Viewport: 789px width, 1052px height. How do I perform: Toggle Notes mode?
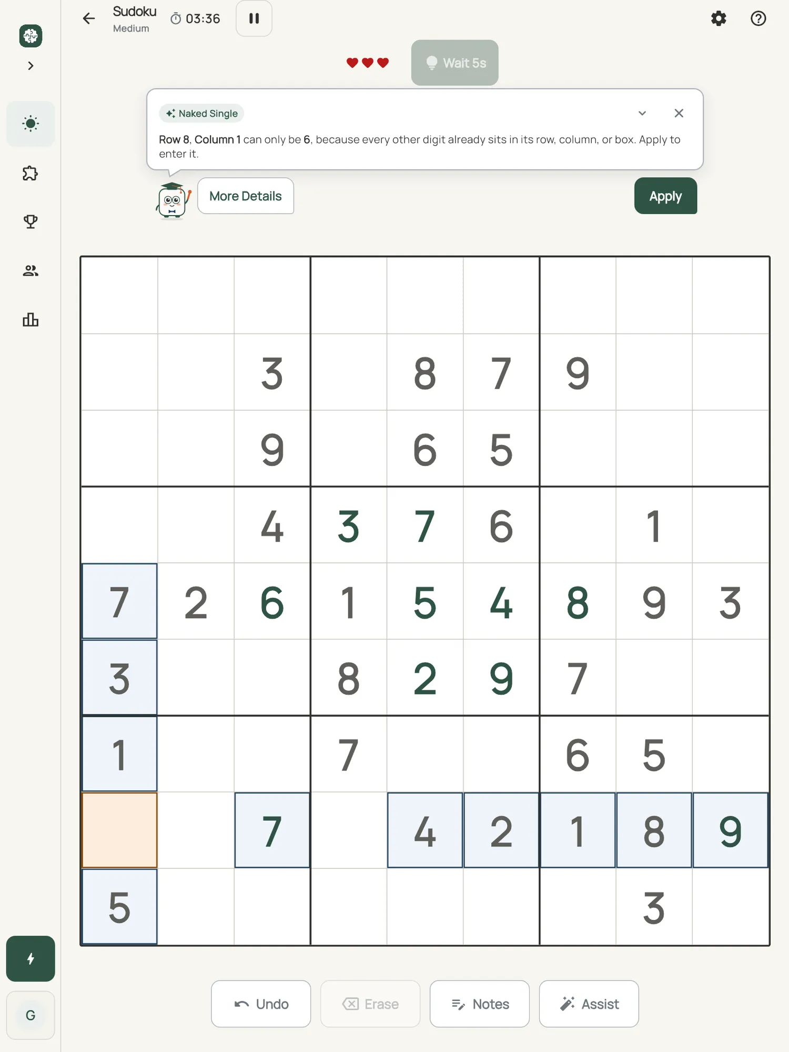480,1004
